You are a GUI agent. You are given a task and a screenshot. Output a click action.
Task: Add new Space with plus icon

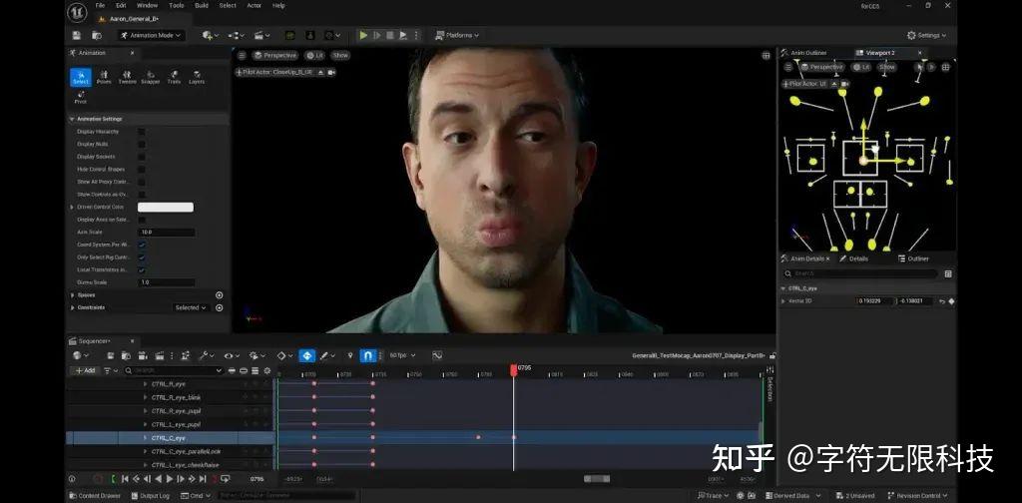tap(219, 295)
